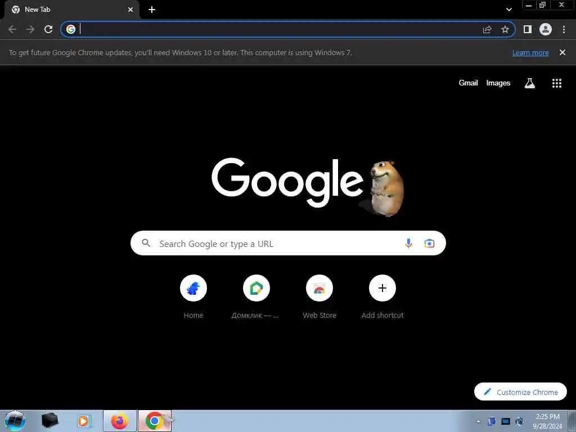Viewport: 576px width, 432px height.
Task: Open the Chrome profile avatar menu
Action: (546, 29)
